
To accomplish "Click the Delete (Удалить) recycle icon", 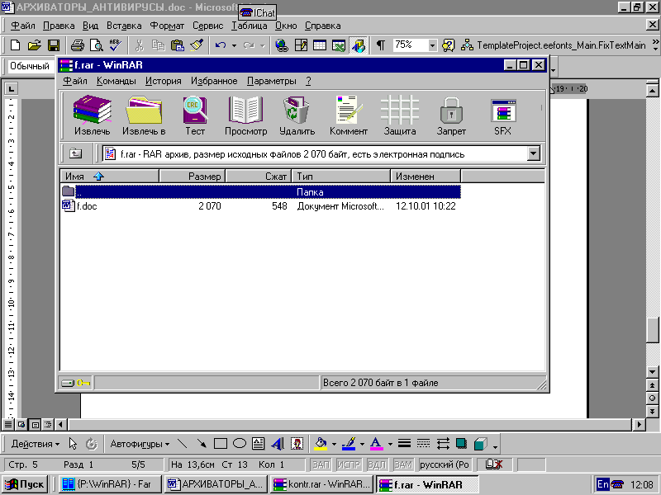I will pyautogui.click(x=297, y=115).
